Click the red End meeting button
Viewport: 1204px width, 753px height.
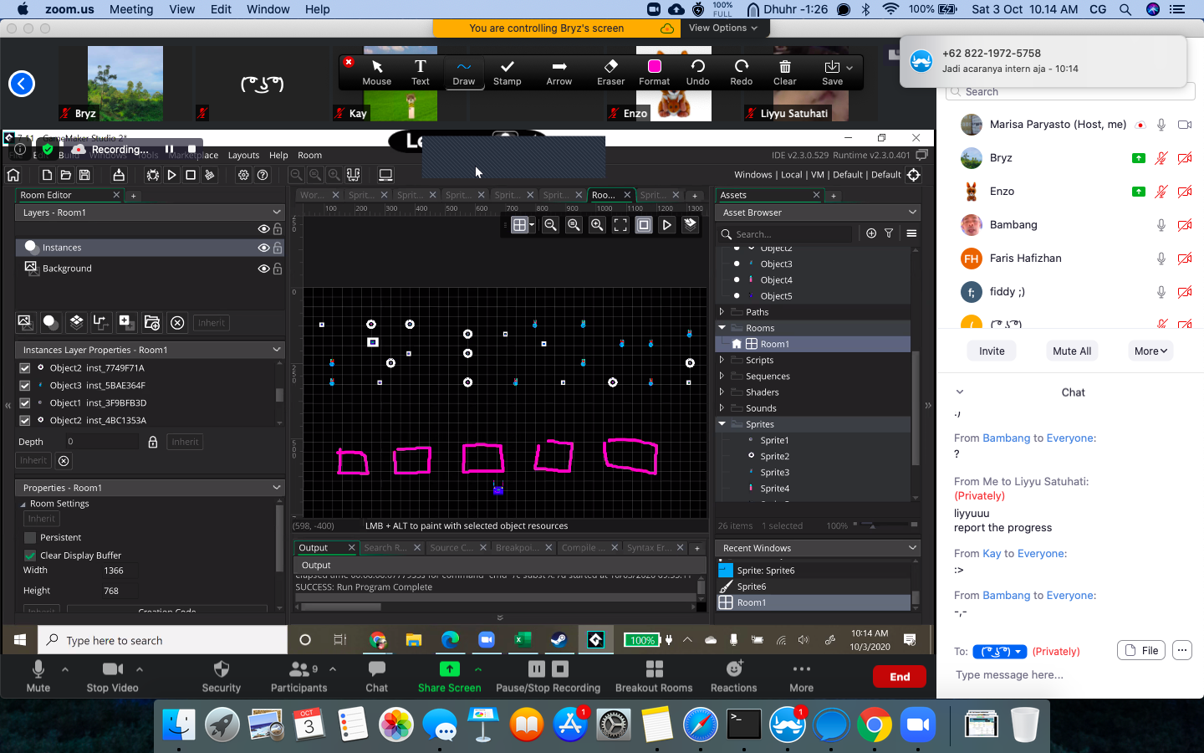pyautogui.click(x=900, y=677)
